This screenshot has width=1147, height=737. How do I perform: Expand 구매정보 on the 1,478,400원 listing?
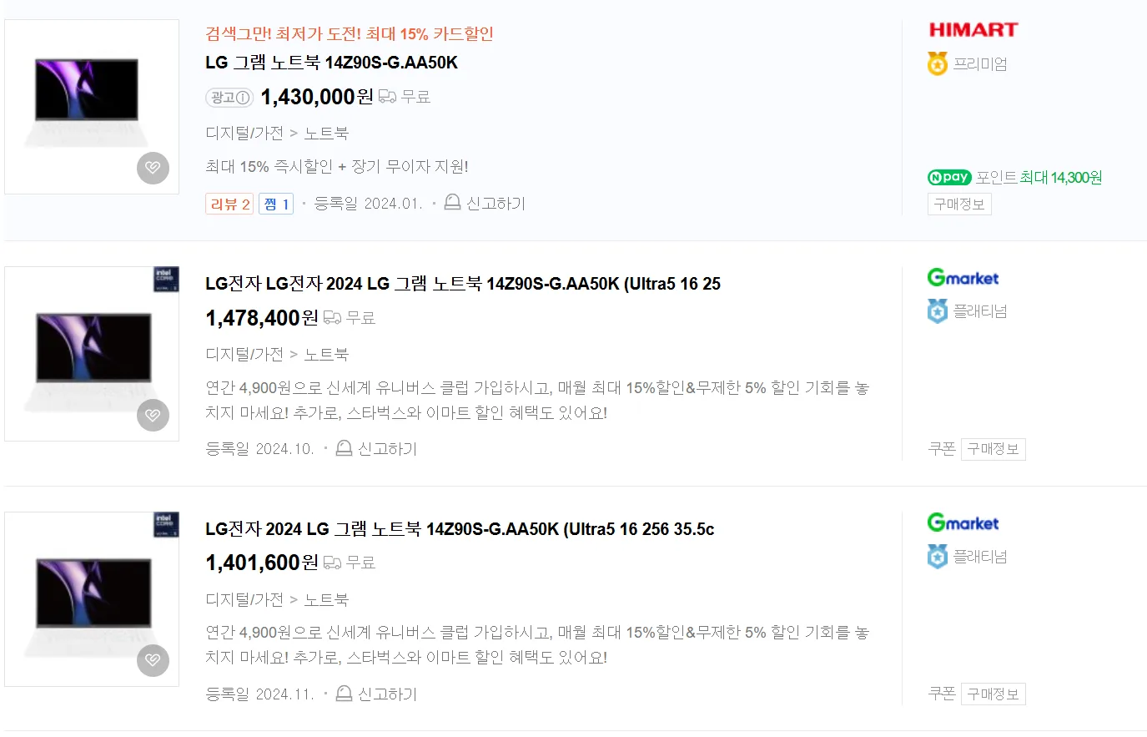(994, 449)
